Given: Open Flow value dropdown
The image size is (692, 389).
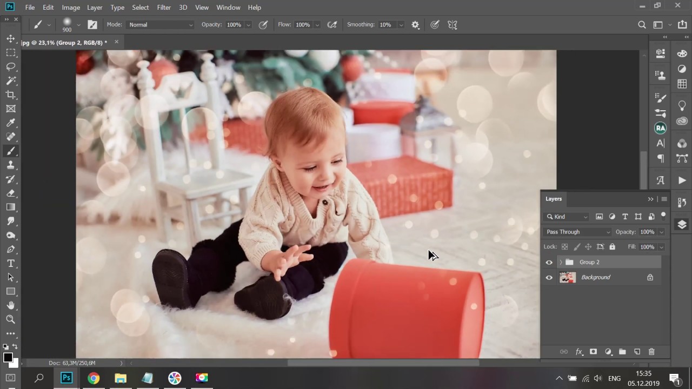Looking at the screenshot, I should click(x=317, y=25).
